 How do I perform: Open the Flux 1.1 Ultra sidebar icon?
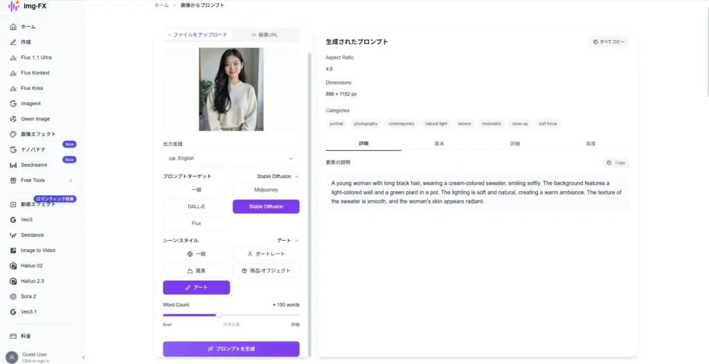click(x=13, y=57)
